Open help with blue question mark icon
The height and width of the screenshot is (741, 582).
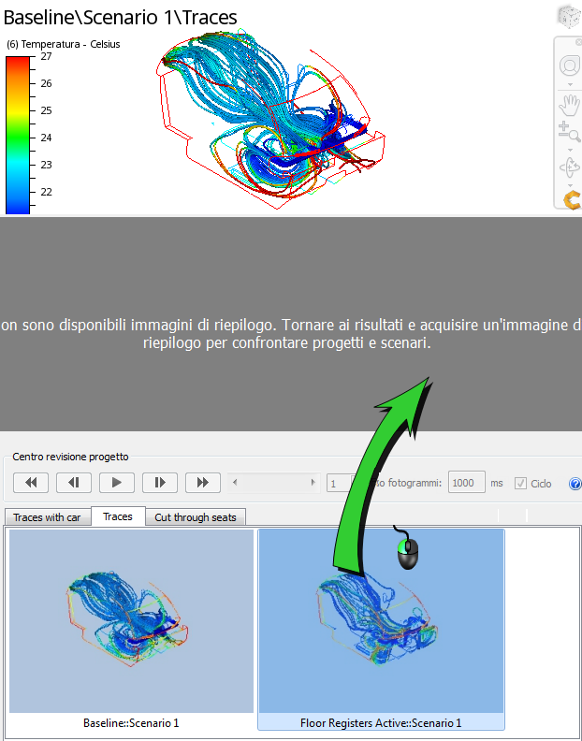pos(575,484)
